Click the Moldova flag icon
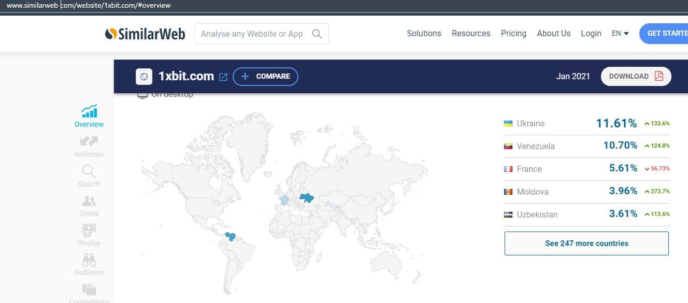The width and height of the screenshot is (688, 303). (x=508, y=192)
